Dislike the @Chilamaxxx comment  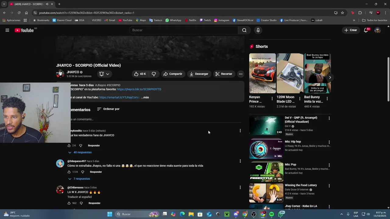(81, 203)
